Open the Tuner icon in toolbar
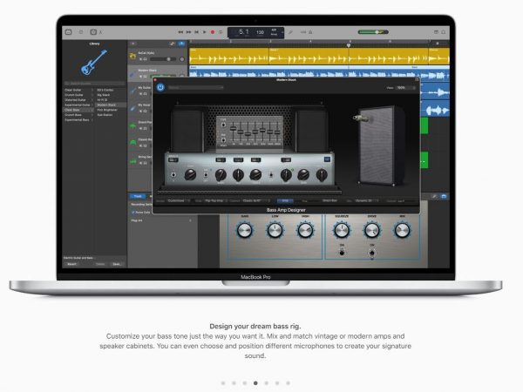The width and height of the screenshot is (523, 392). pos(290,32)
